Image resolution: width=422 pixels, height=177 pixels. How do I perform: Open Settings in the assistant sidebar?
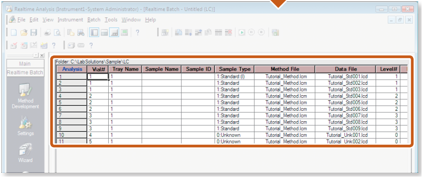coord(26,126)
